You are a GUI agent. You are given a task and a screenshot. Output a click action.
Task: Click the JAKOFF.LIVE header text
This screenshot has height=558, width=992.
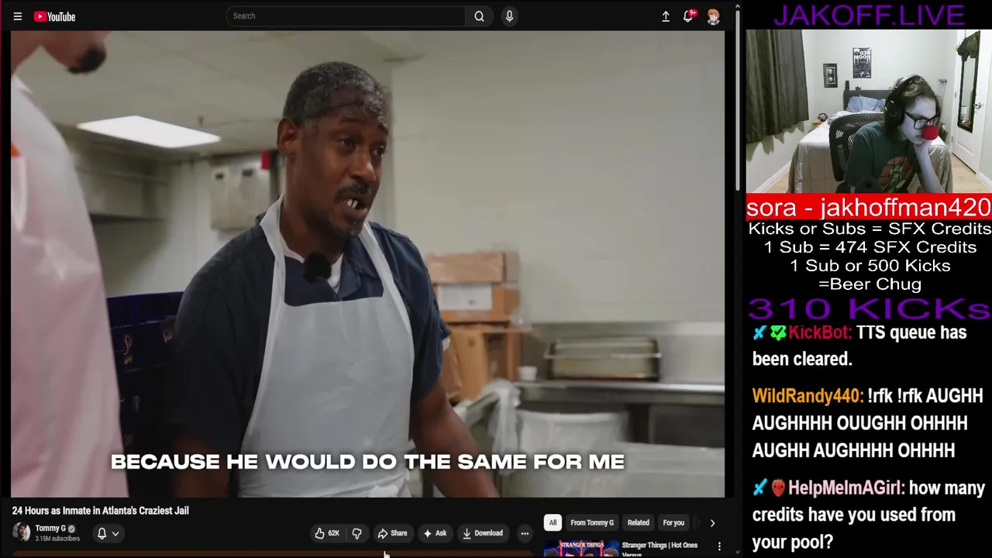tap(869, 15)
